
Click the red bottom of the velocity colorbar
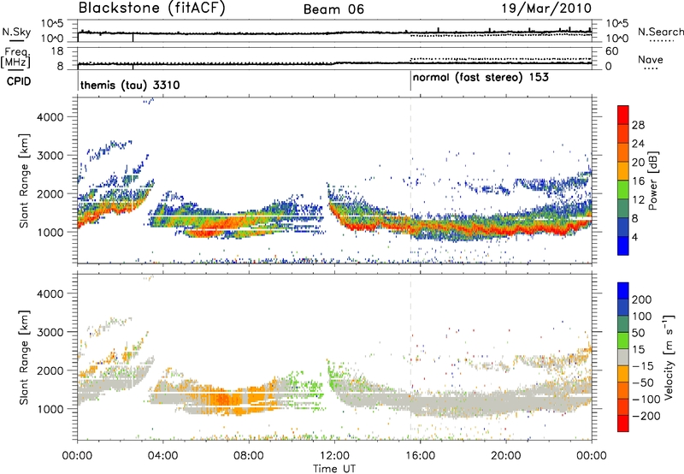point(623,424)
